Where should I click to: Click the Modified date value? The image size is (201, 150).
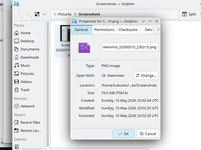(130, 108)
